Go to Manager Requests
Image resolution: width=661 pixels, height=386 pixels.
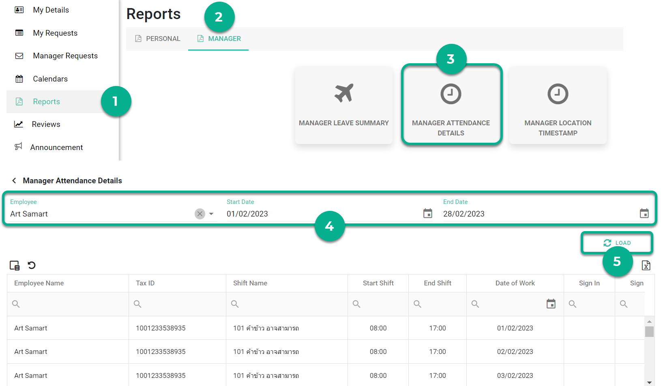pyautogui.click(x=65, y=56)
